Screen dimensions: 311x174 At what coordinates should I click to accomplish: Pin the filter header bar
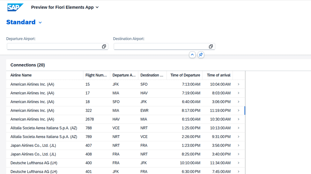[201, 55]
